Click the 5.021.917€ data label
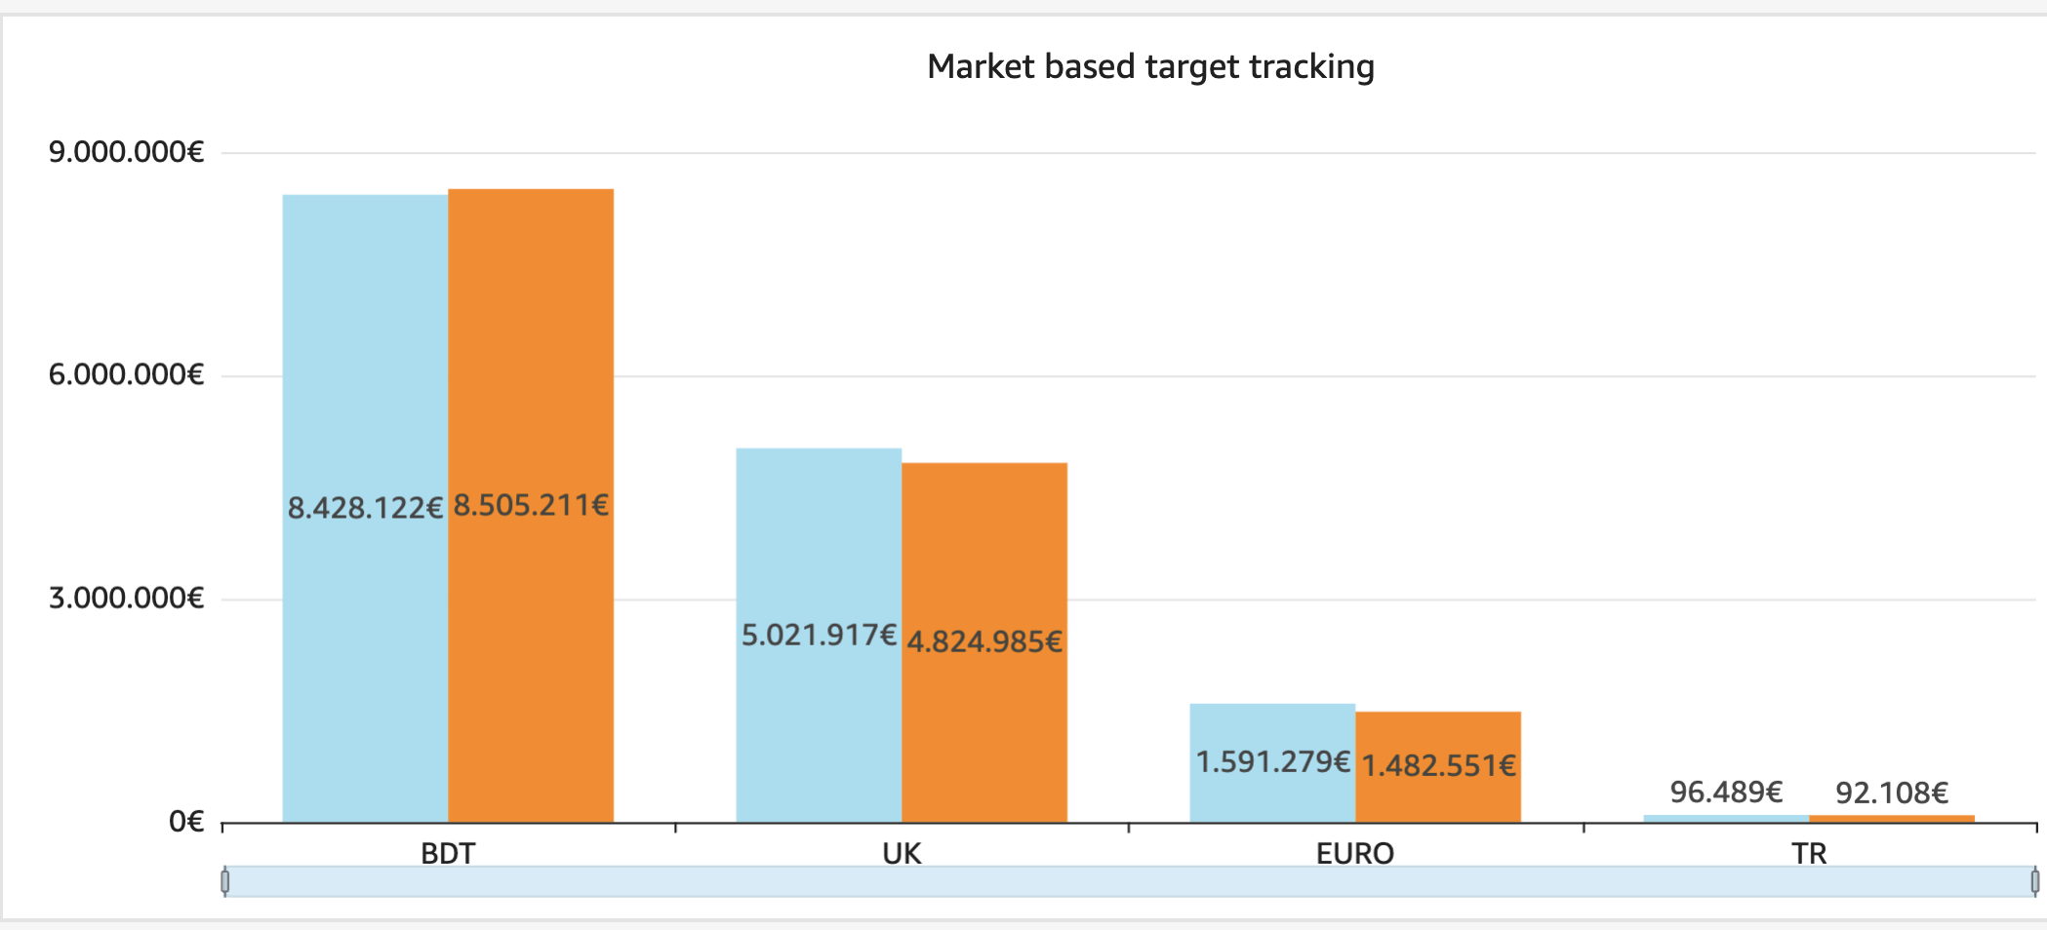The image size is (2047, 930). (x=819, y=635)
